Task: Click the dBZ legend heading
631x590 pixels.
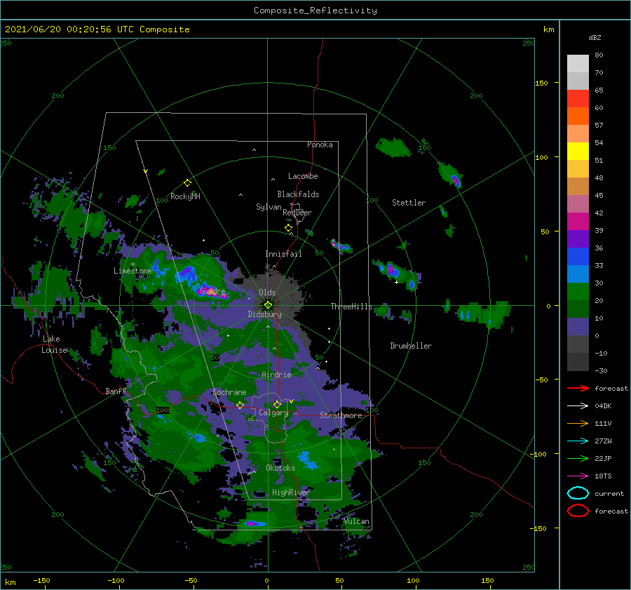Action: pyautogui.click(x=595, y=37)
